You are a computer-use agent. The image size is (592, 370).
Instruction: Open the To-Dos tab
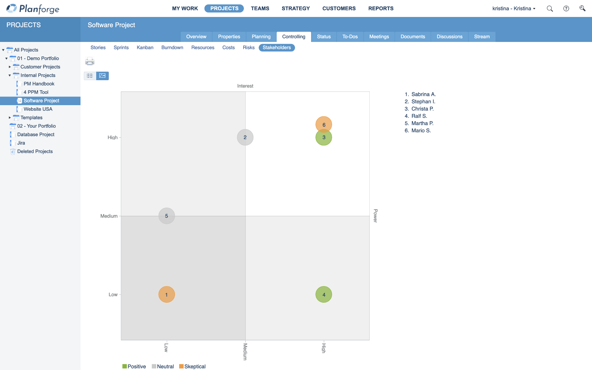tap(350, 37)
